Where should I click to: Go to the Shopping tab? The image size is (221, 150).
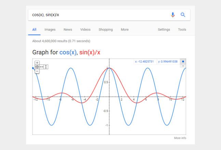pyautogui.click(x=106, y=30)
